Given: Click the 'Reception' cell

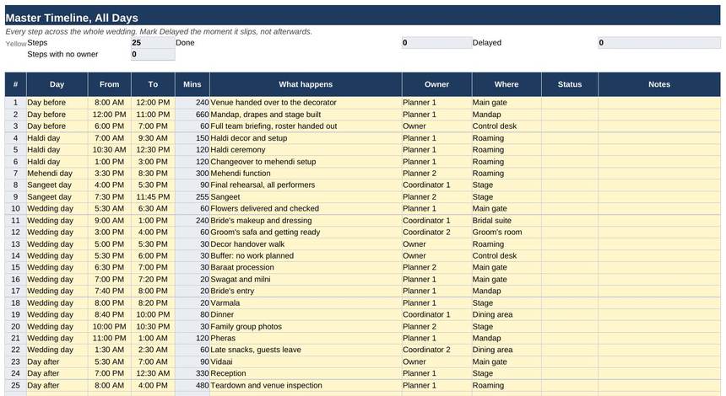Looking at the screenshot, I should click(x=306, y=373).
